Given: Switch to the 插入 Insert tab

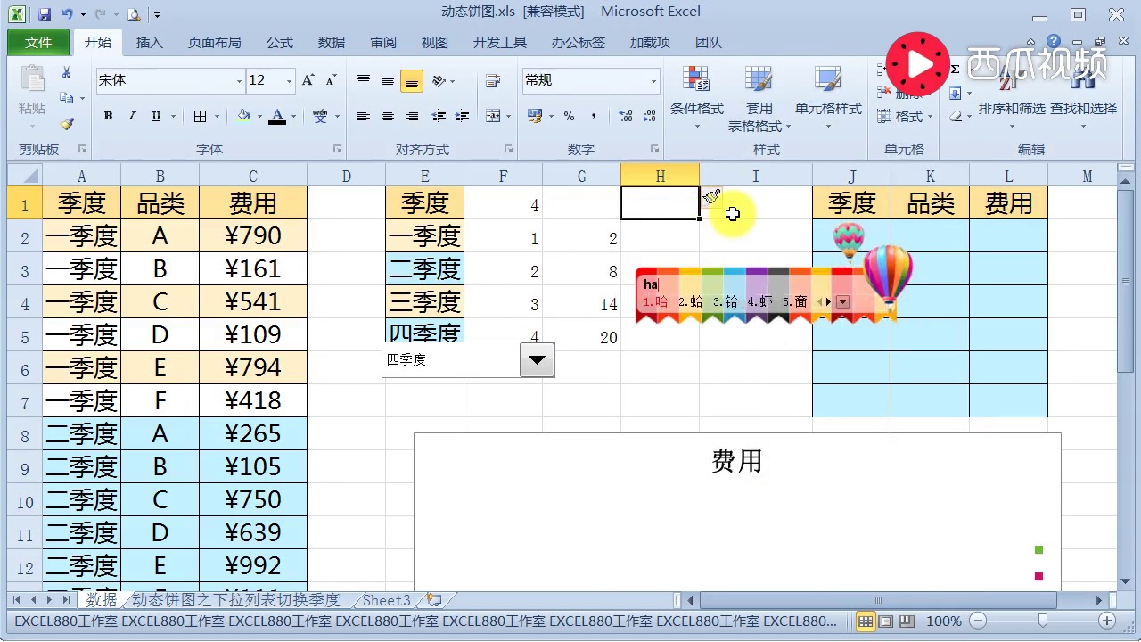Looking at the screenshot, I should pos(150,42).
